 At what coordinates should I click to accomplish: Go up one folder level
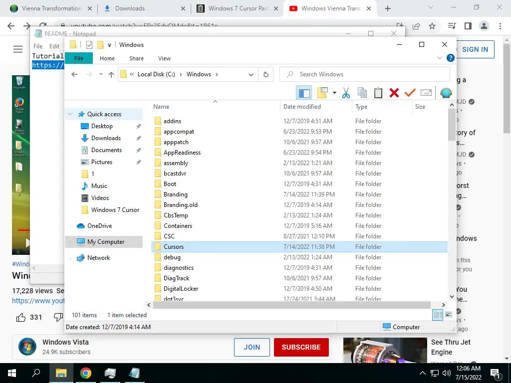point(111,75)
